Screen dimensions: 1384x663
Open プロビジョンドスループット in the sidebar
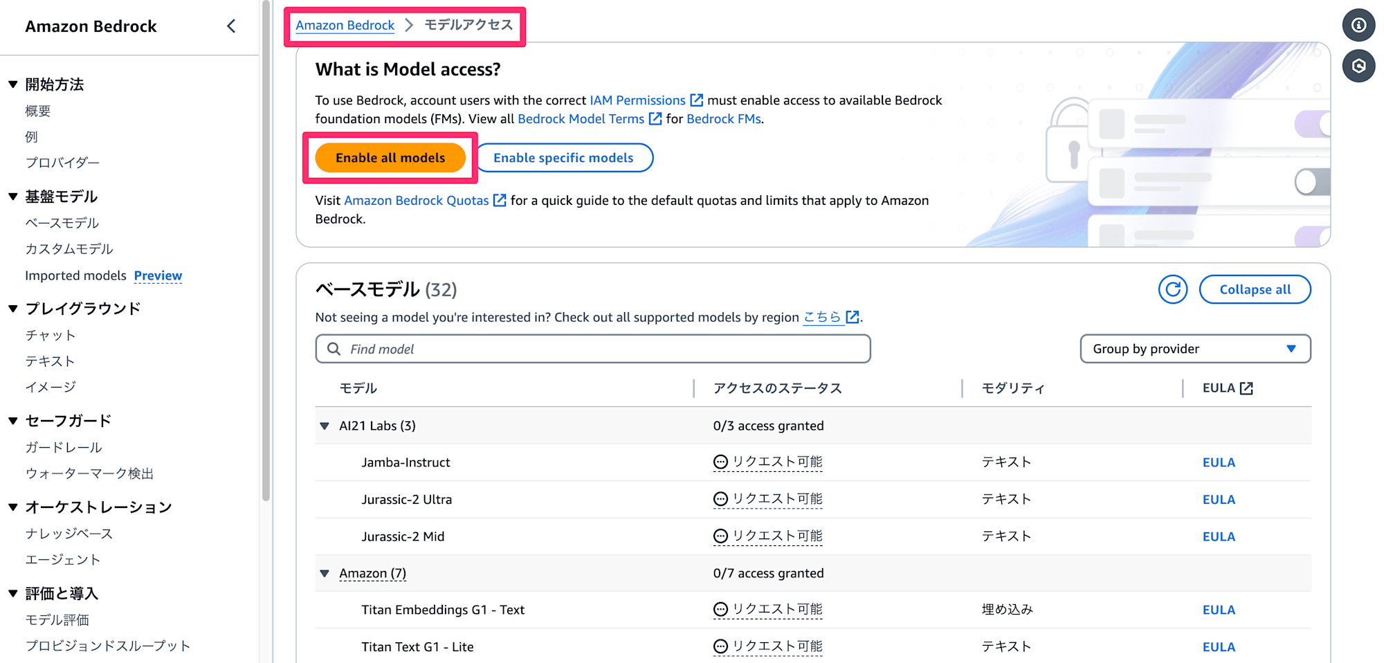108,646
